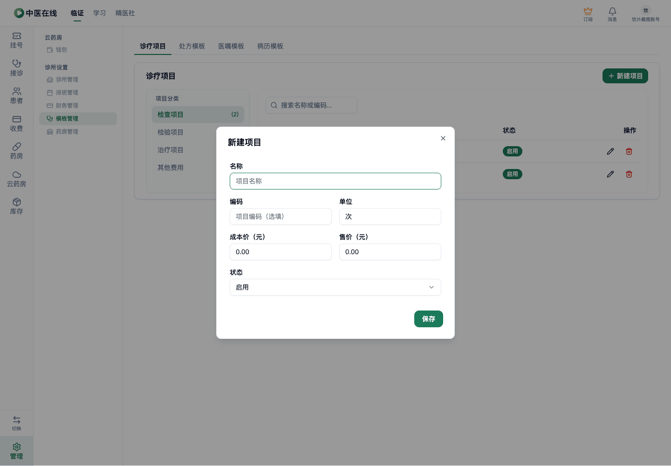Open 钱包 wallet in sidebar
Image resolution: width=671 pixels, height=466 pixels.
click(78, 50)
